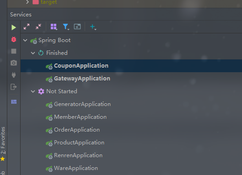Click the WareApplication spring leaf icon
The height and width of the screenshot is (175, 242).
(49, 169)
